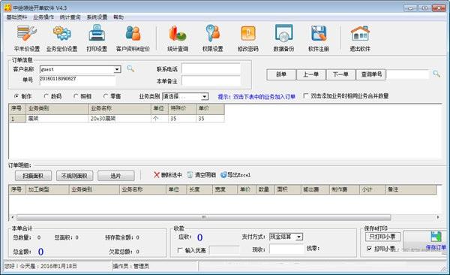Open the 平米价设置 toolbar icon
This screenshot has height=275, width=450.
(x=27, y=33)
